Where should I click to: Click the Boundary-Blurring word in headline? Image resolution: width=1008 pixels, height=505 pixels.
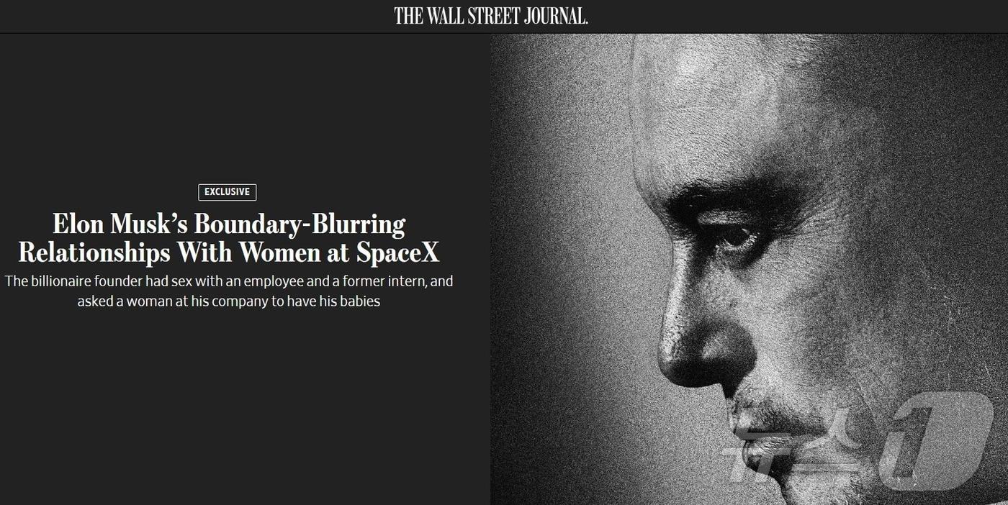click(x=300, y=224)
